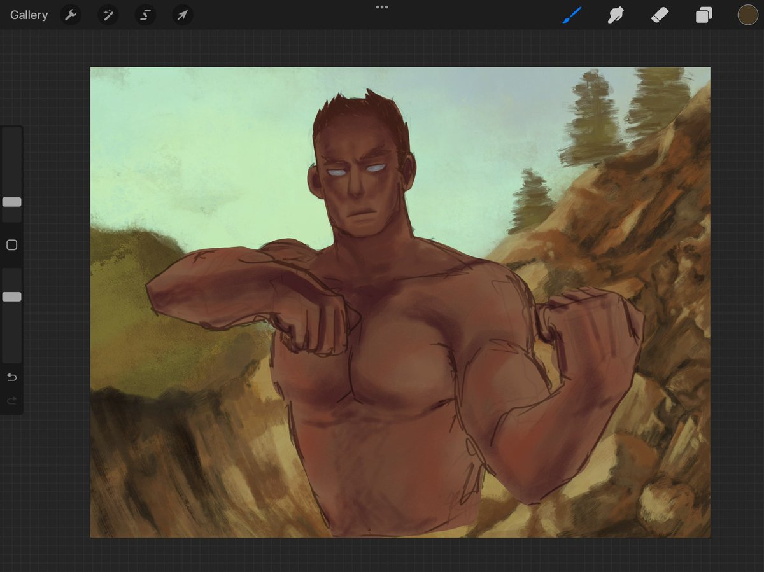
Task: Click the brush opacity slider handle
Action: point(11,296)
